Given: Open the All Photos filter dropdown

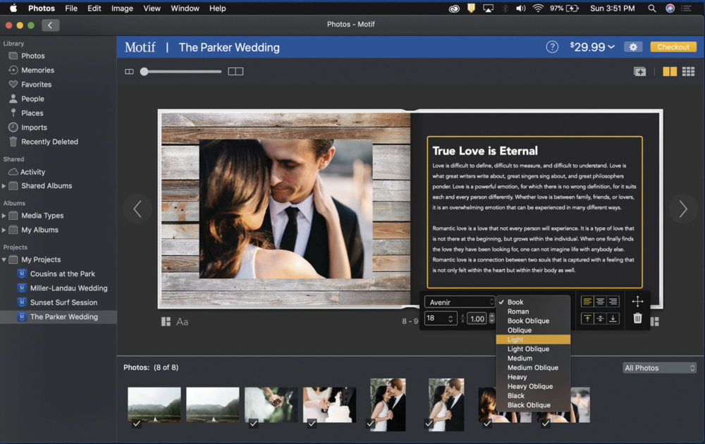Looking at the screenshot, I should click(x=659, y=368).
